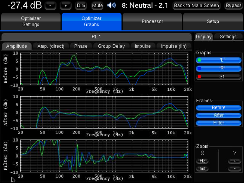This screenshot has width=244, height=183.
Task: Click the '8: Neutral - 2.1' preset label
Action: [145, 5]
